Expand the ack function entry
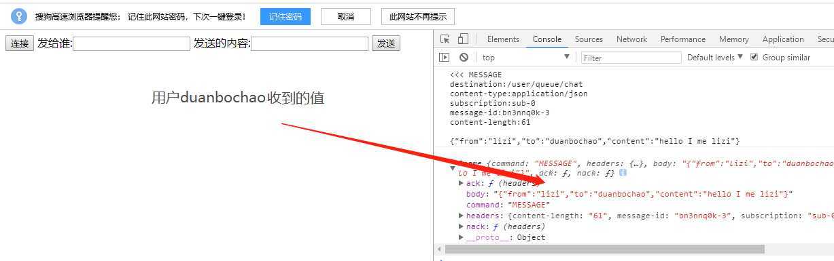This screenshot has height=261, width=834. coord(462,183)
